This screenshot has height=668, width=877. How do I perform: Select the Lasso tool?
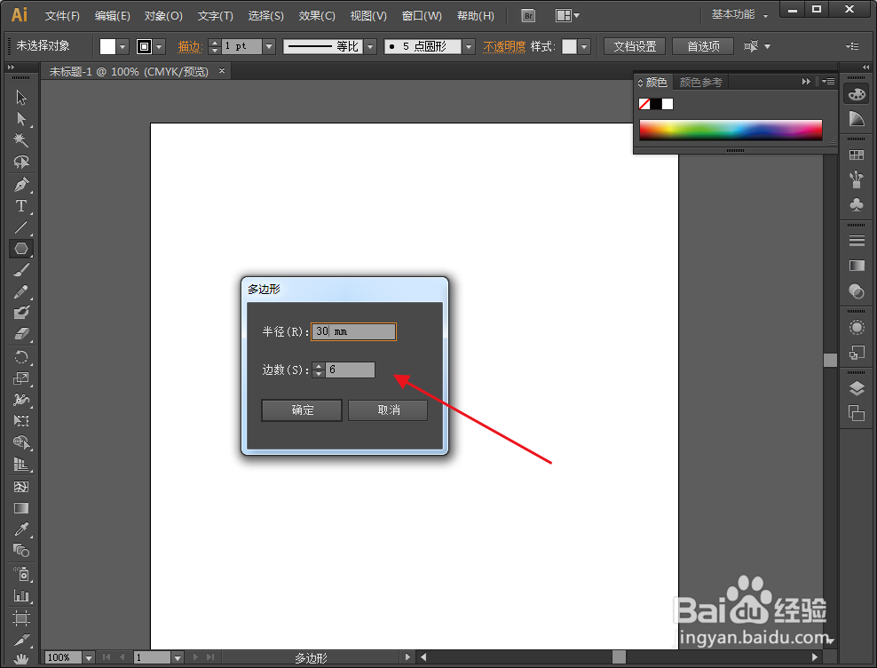21,162
